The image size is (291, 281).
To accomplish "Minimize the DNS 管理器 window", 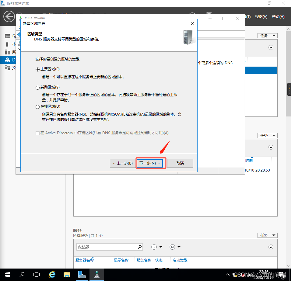I will click(x=210, y=19).
